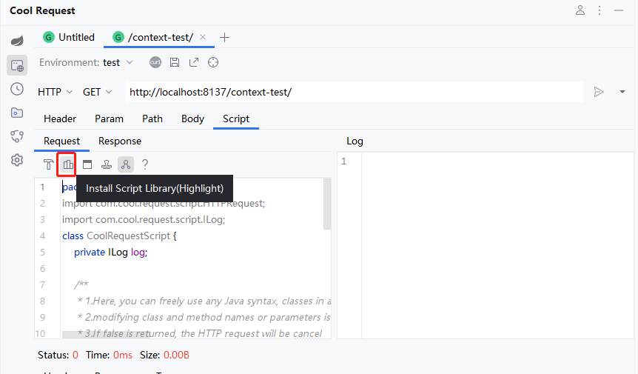
Task: Switch to the Path tab
Action: [152, 118]
